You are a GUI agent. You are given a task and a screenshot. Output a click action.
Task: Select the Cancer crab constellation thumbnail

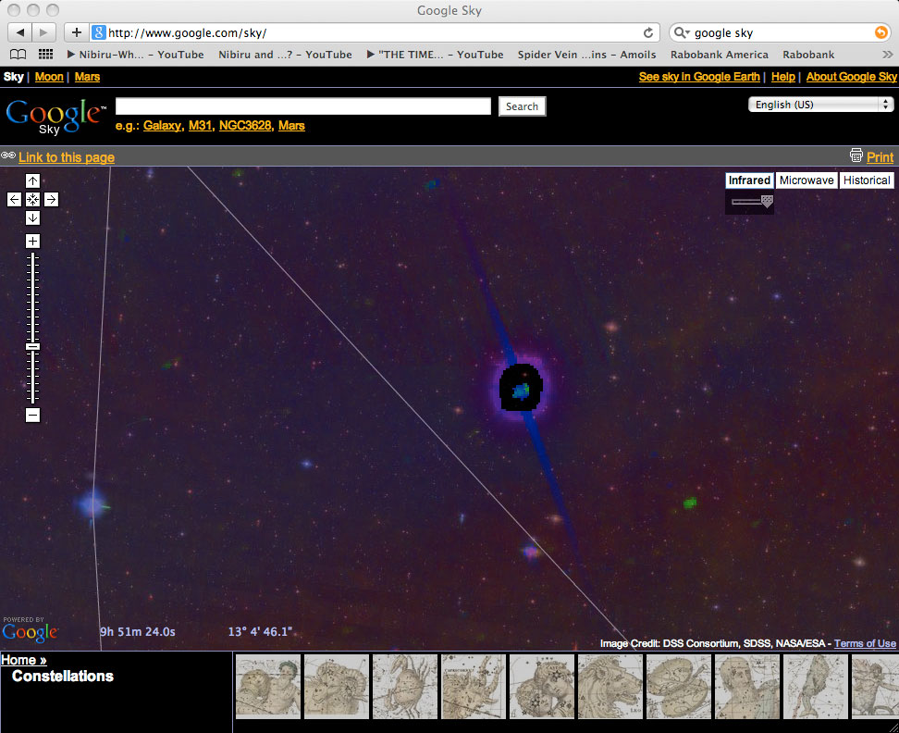point(405,687)
